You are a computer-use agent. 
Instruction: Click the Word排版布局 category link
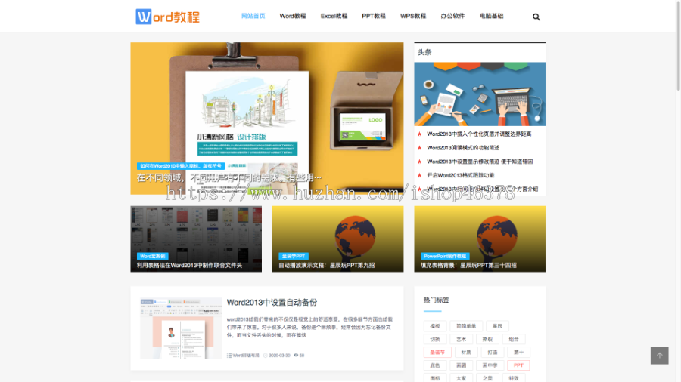pos(246,355)
